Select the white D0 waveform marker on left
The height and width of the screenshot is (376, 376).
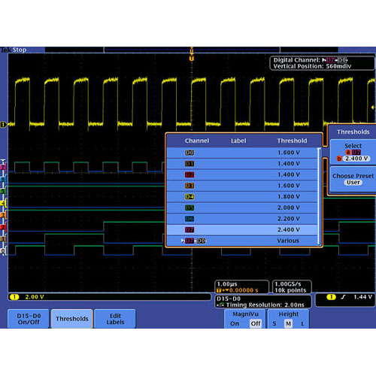3,250
